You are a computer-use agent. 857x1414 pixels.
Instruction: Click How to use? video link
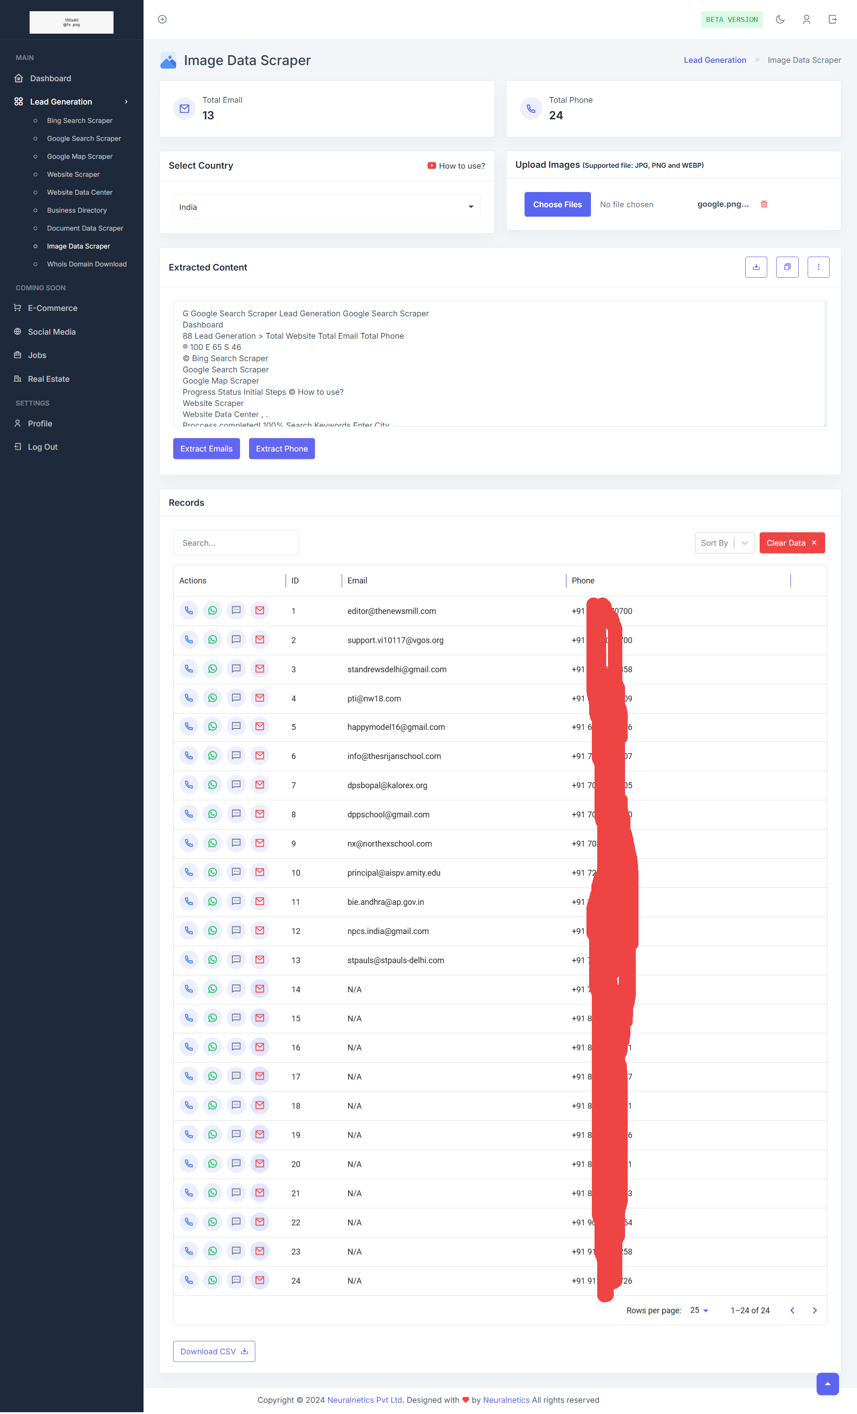(x=456, y=166)
